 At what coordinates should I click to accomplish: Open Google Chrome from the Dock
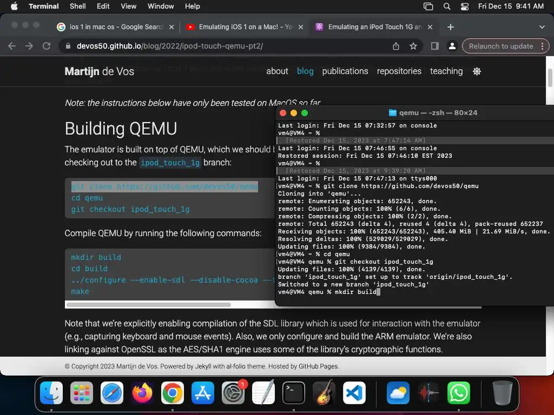pos(173,393)
